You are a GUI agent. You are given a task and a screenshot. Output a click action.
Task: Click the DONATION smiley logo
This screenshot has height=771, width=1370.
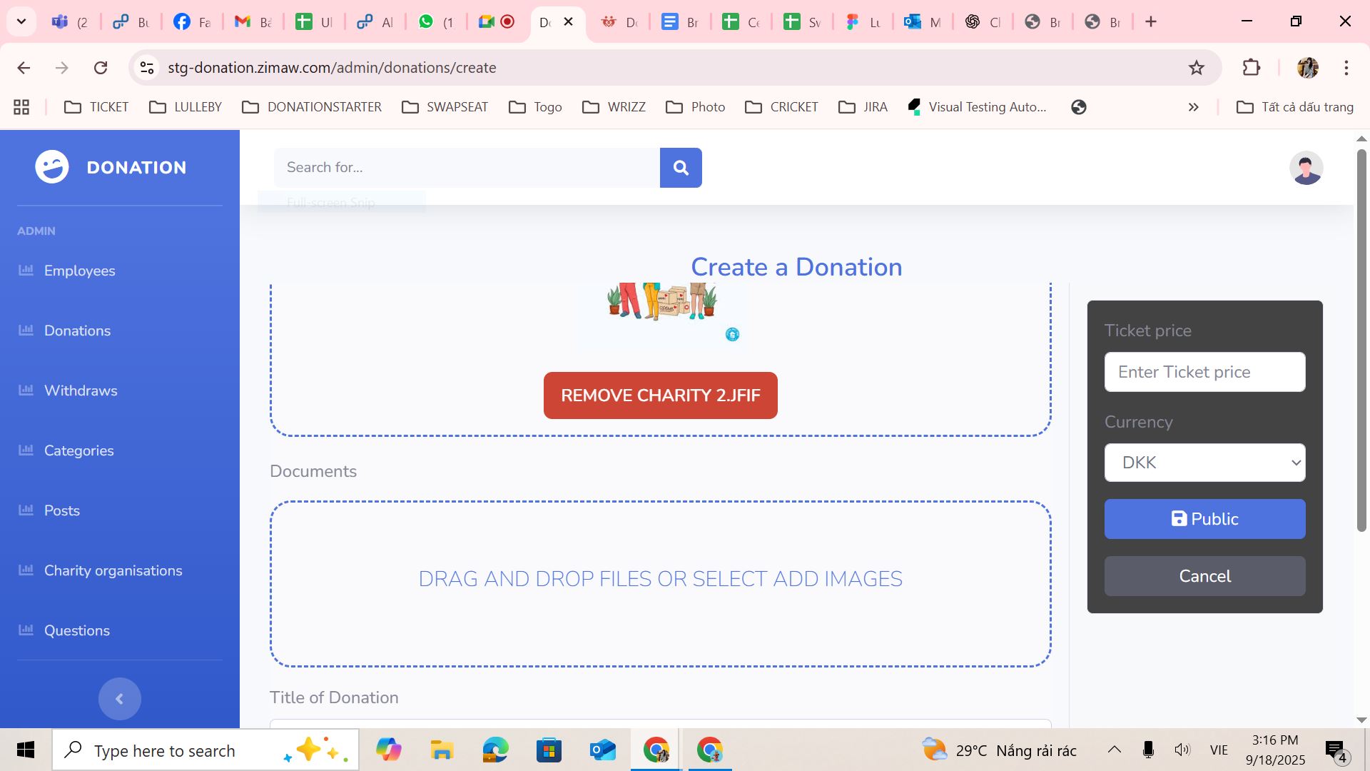click(x=51, y=166)
